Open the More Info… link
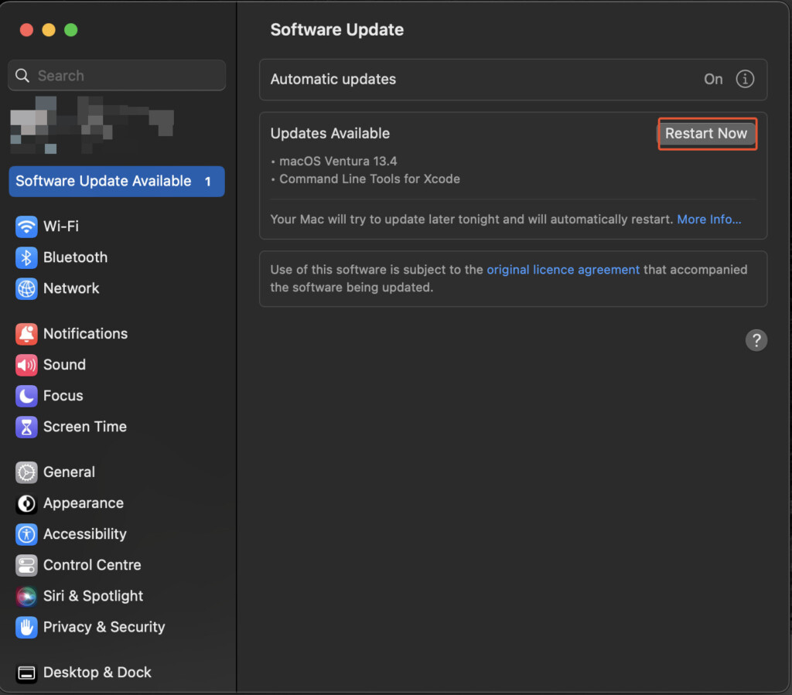Viewport: 792px width, 695px height. [x=708, y=220]
